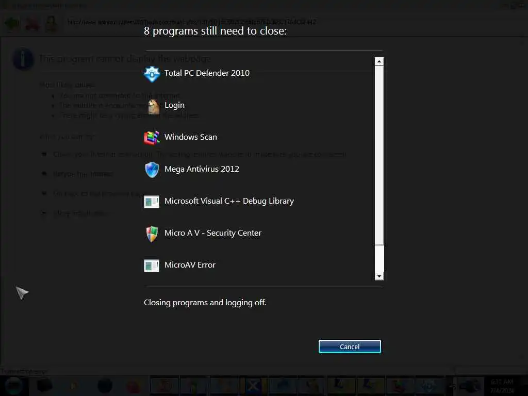The image size is (528, 396).
Task: Click the Microsoft Visual C++ Debug Library icon
Action: [x=152, y=202]
